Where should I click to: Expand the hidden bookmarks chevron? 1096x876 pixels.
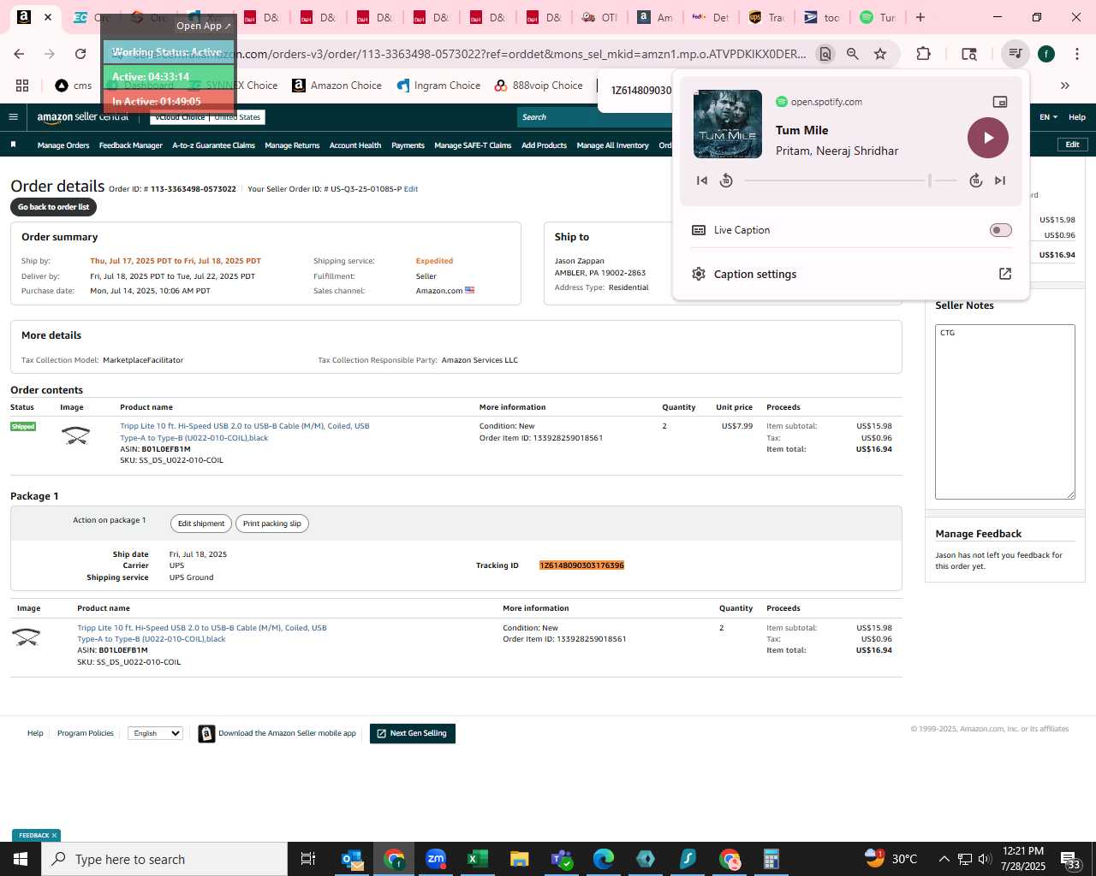(1065, 86)
